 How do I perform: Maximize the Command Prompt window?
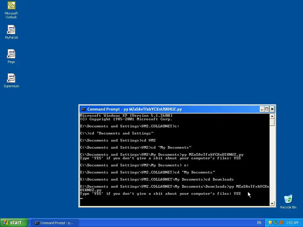267,109
